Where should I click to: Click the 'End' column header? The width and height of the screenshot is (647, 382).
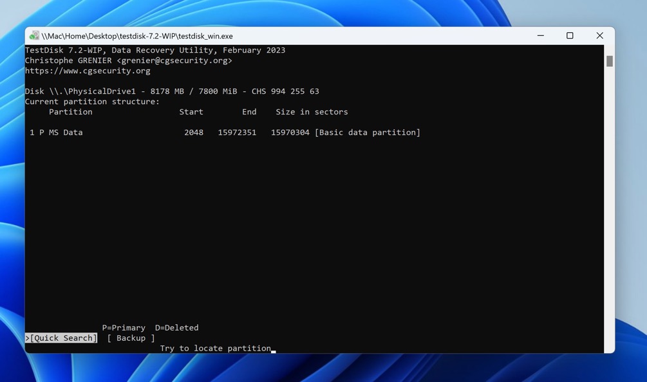249,112
